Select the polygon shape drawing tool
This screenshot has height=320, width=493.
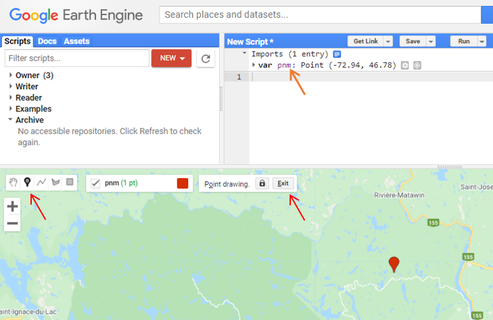tap(56, 182)
